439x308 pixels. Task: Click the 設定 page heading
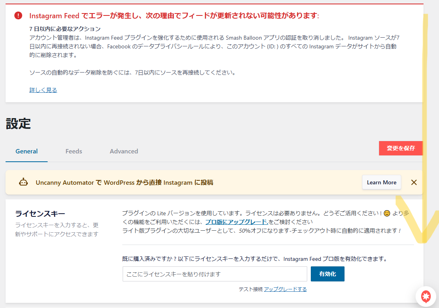(x=18, y=124)
